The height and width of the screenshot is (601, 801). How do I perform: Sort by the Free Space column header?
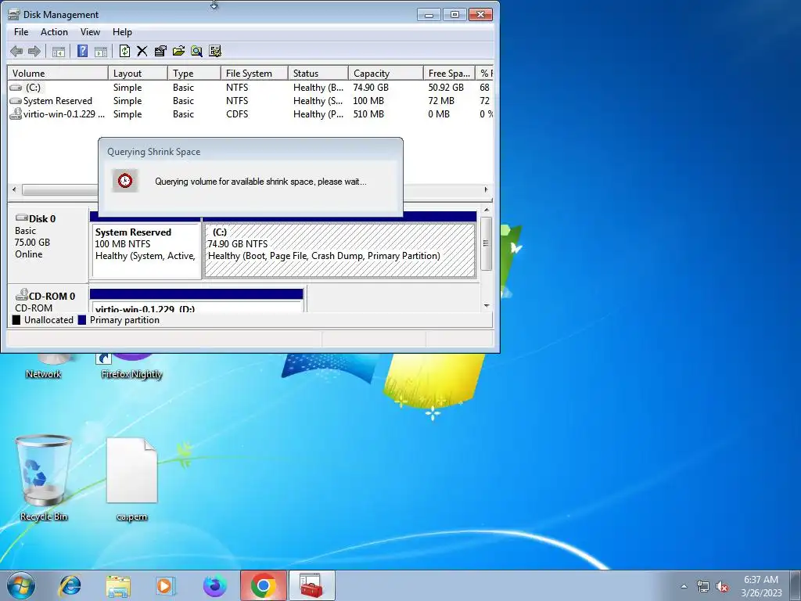pyautogui.click(x=449, y=73)
